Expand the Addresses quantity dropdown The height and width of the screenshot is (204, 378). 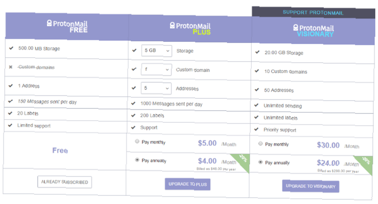(156, 88)
